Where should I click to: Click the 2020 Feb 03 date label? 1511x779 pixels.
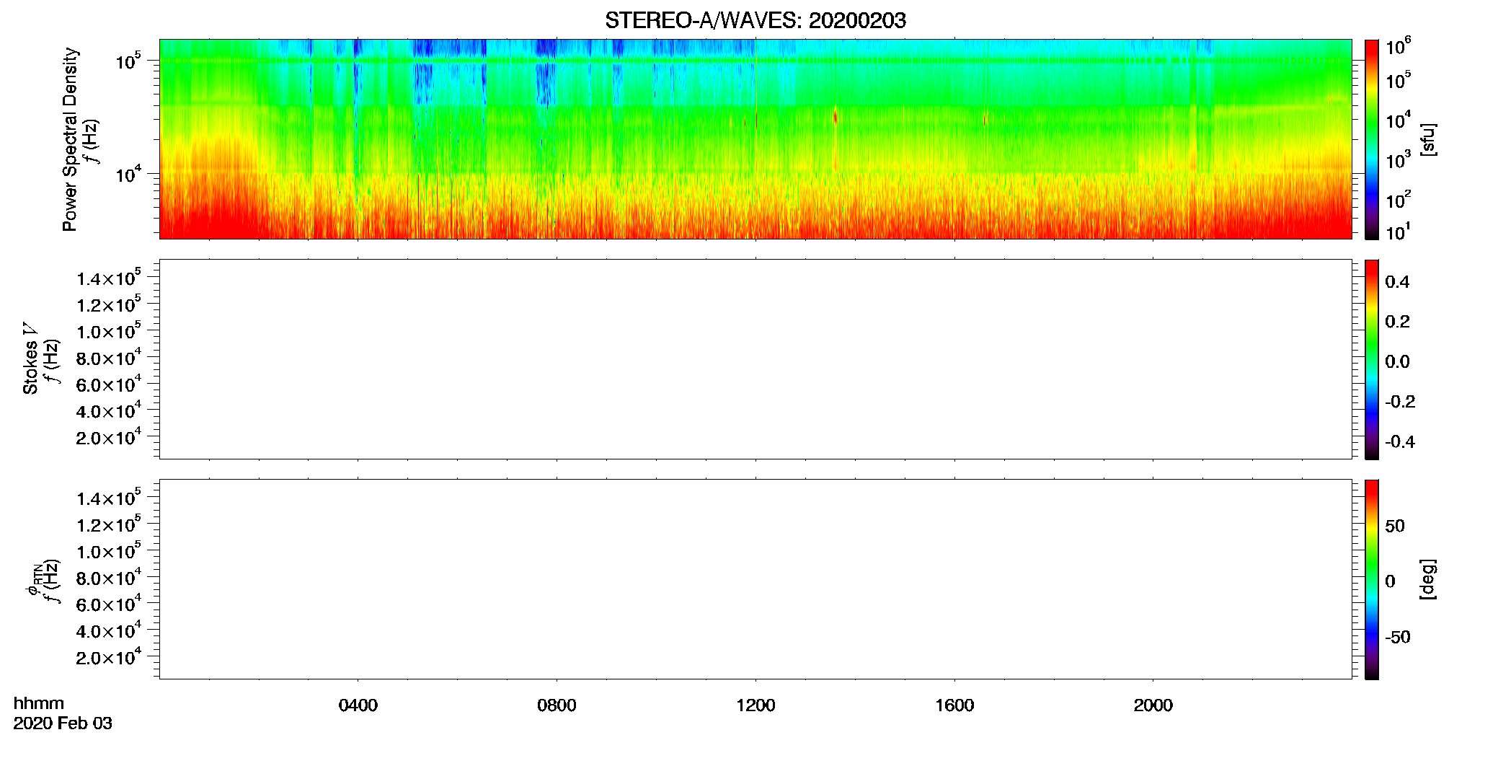(63, 723)
